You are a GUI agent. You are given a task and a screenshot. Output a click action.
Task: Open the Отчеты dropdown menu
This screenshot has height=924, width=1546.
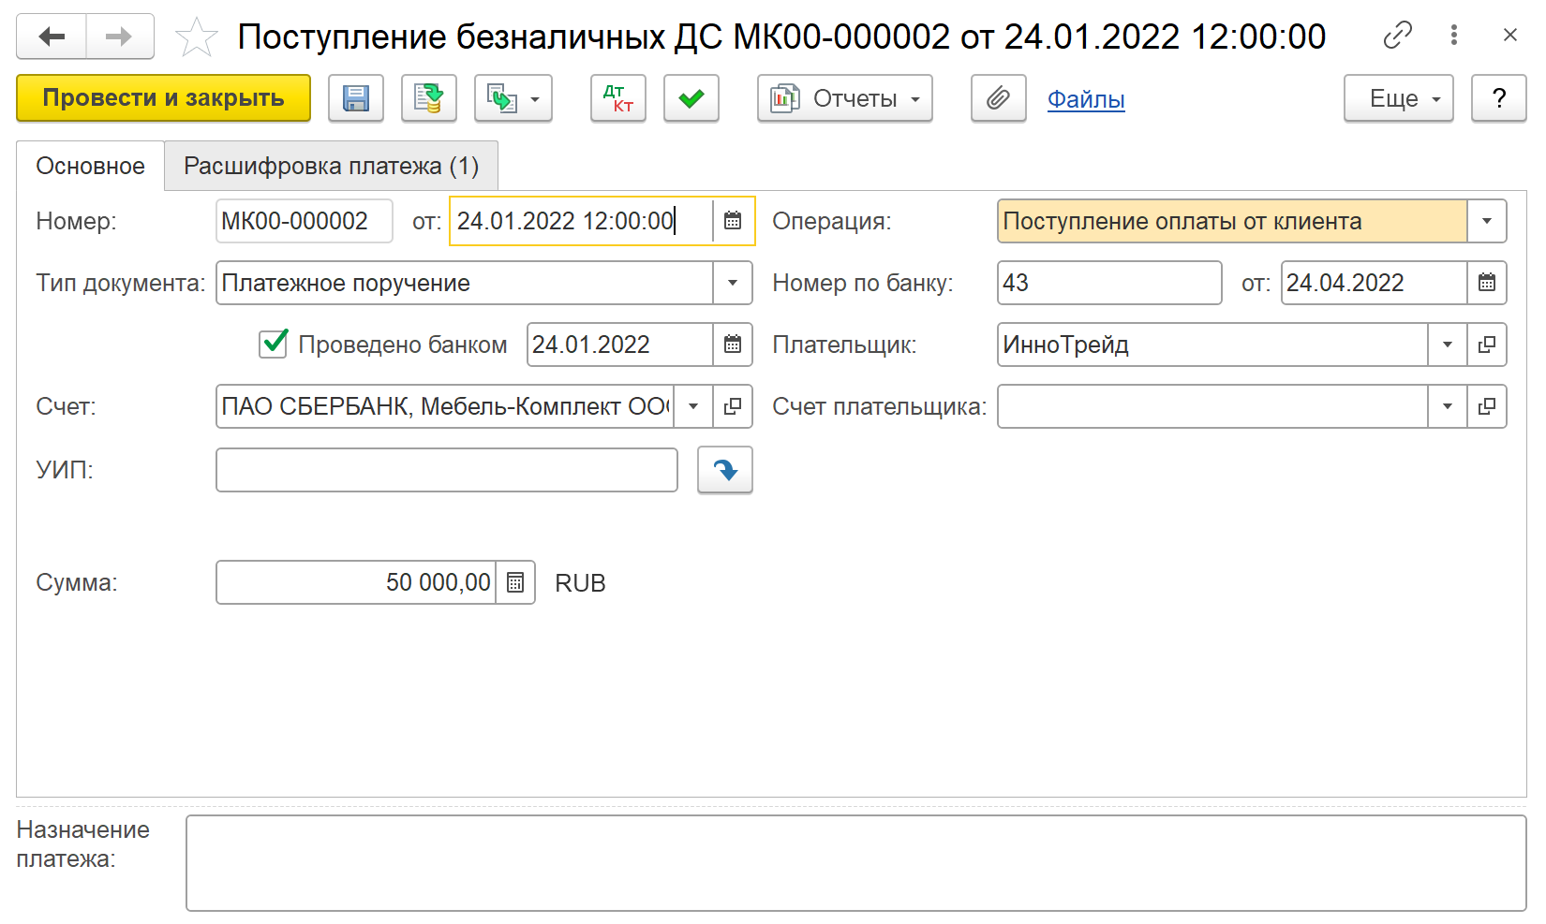point(845,98)
